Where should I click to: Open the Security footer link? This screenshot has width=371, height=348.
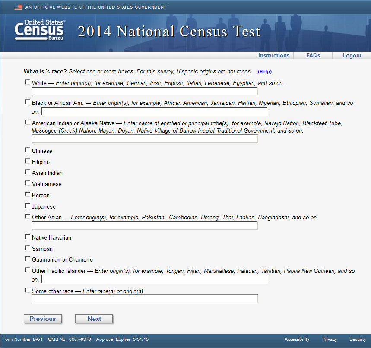(x=358, y=339)
